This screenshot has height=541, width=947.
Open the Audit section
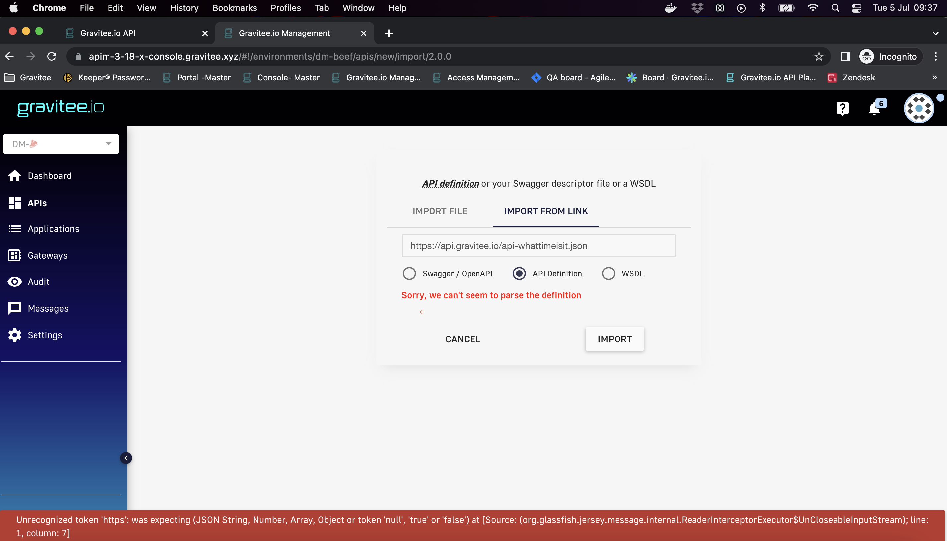[38, 282]
